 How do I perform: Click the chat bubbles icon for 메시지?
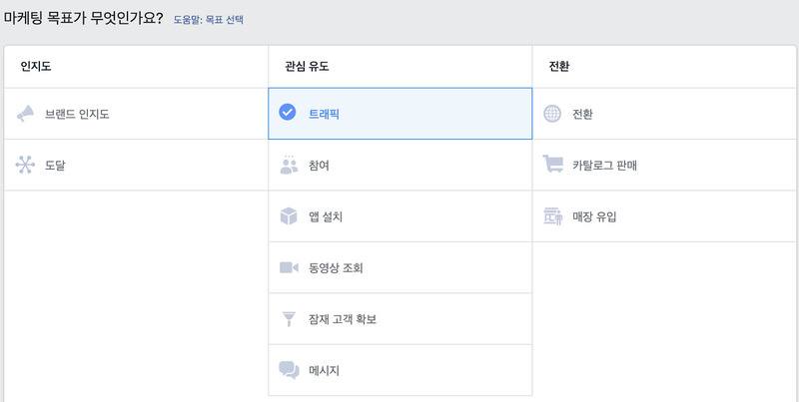tap(289, 370)
